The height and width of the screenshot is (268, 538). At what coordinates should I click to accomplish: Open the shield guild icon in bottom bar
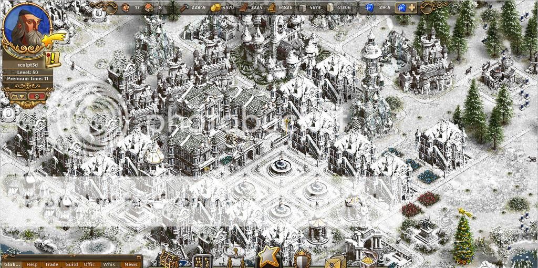coord(302,259)
